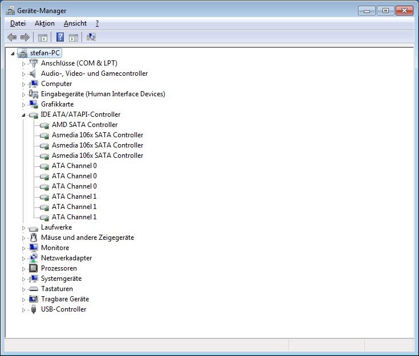Expand the Grafikkarte node
The width and height of the screenshot is (419, 356).
[23, 105]
